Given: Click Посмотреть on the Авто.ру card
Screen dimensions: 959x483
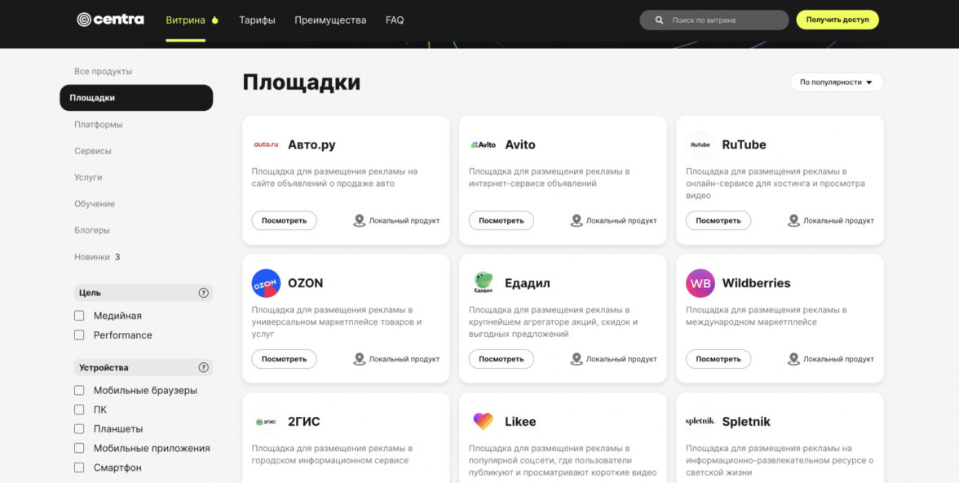Looking at the screenshot, I should [285, 220].
